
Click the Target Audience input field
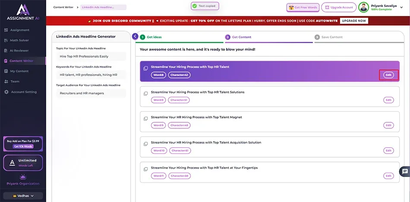(x=91, y=93)
